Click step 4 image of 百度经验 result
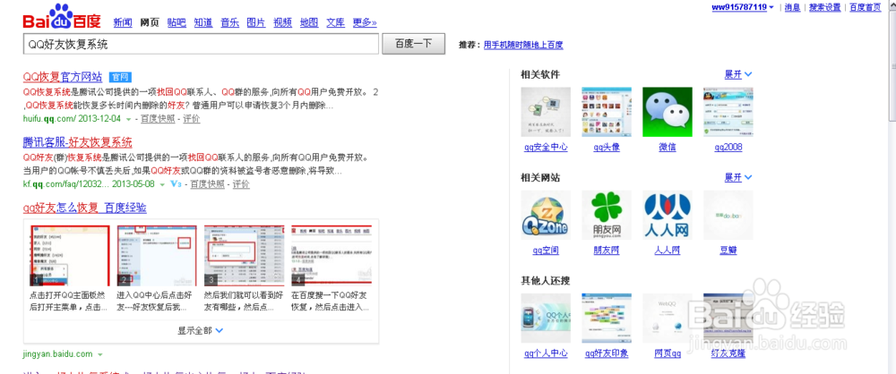Screen dimensions: 896x374 pyautogui.click(x=332, y=255)
